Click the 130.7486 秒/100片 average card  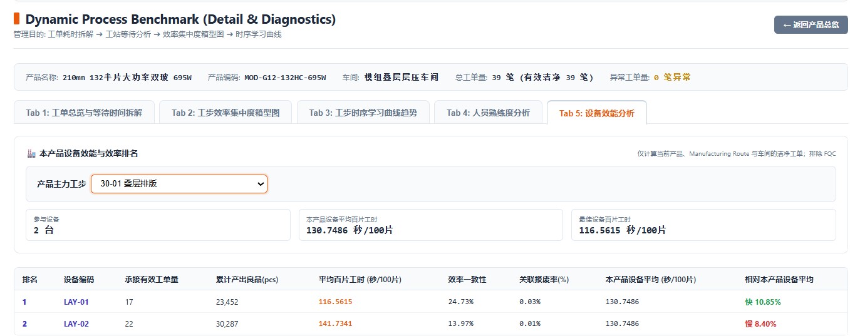431,225
